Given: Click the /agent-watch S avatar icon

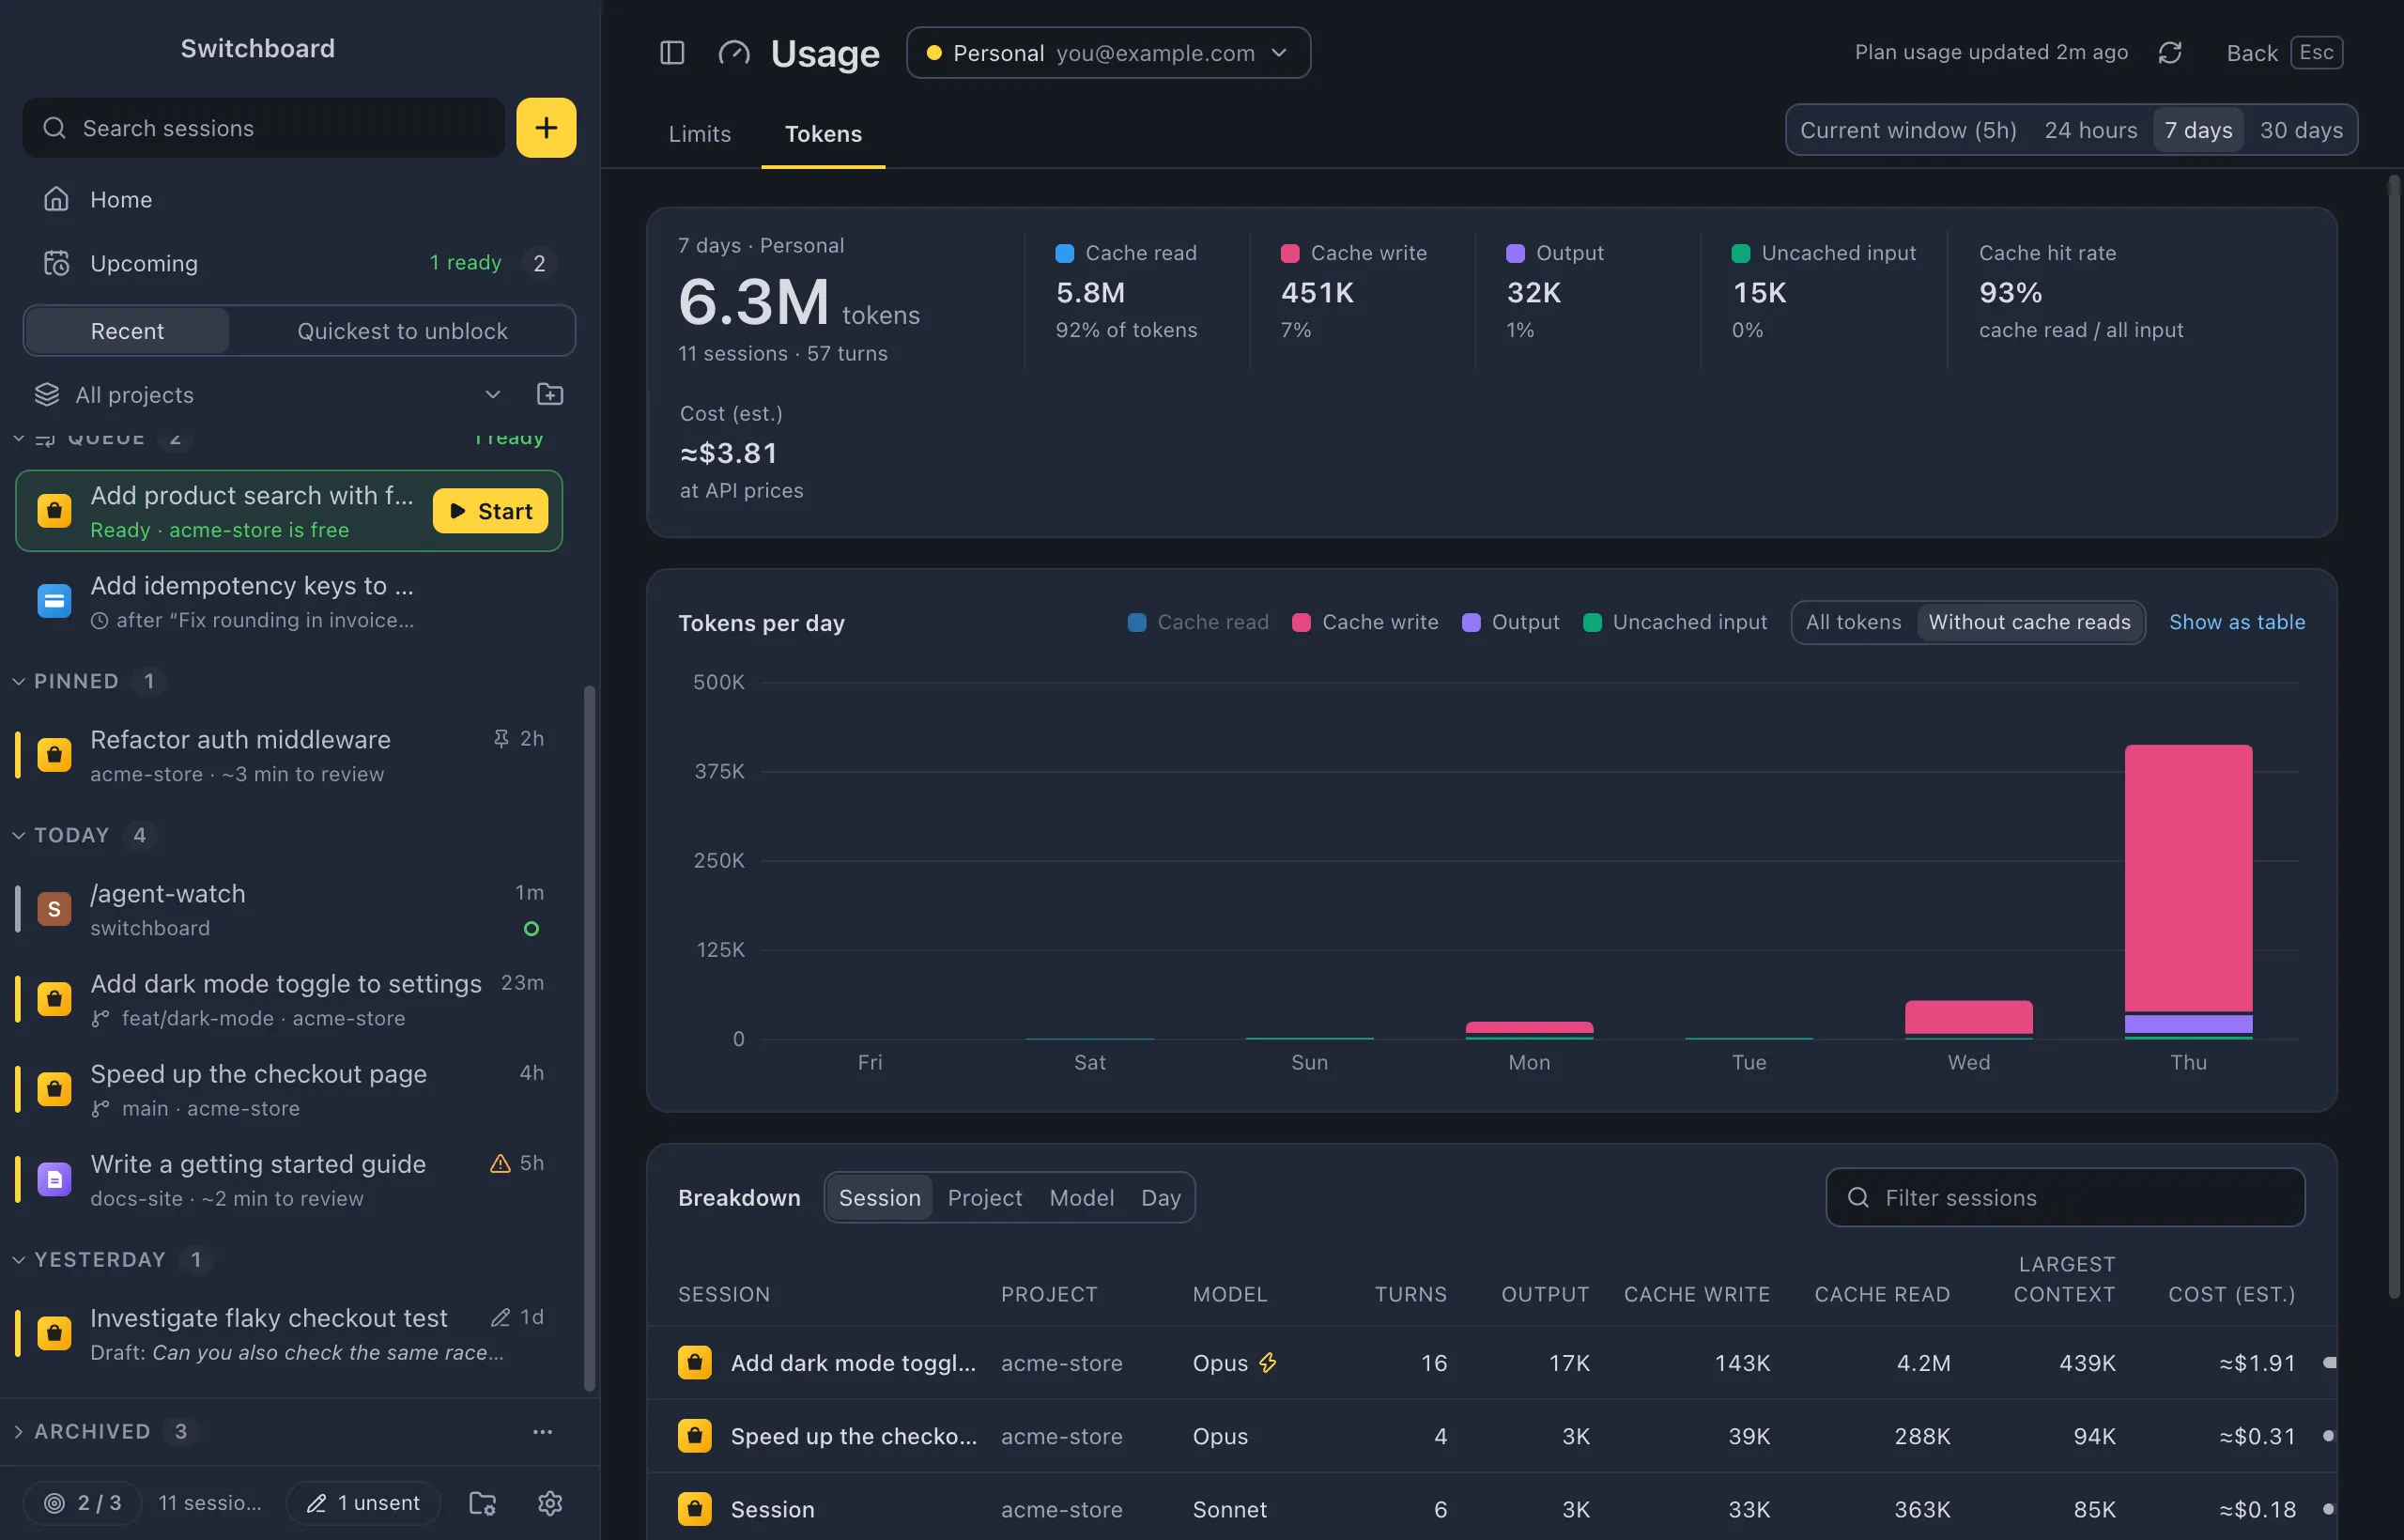Looking at the screenshot, I should (54, 908).
